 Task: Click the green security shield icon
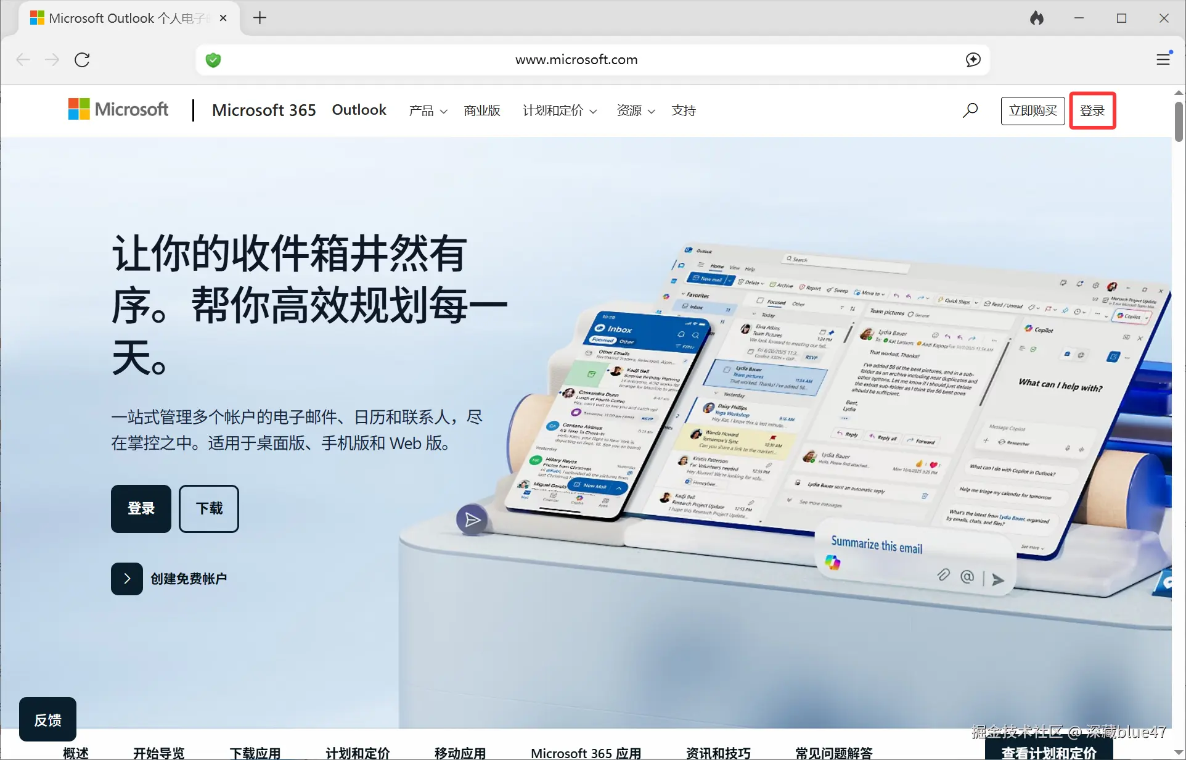coord(213,60)
